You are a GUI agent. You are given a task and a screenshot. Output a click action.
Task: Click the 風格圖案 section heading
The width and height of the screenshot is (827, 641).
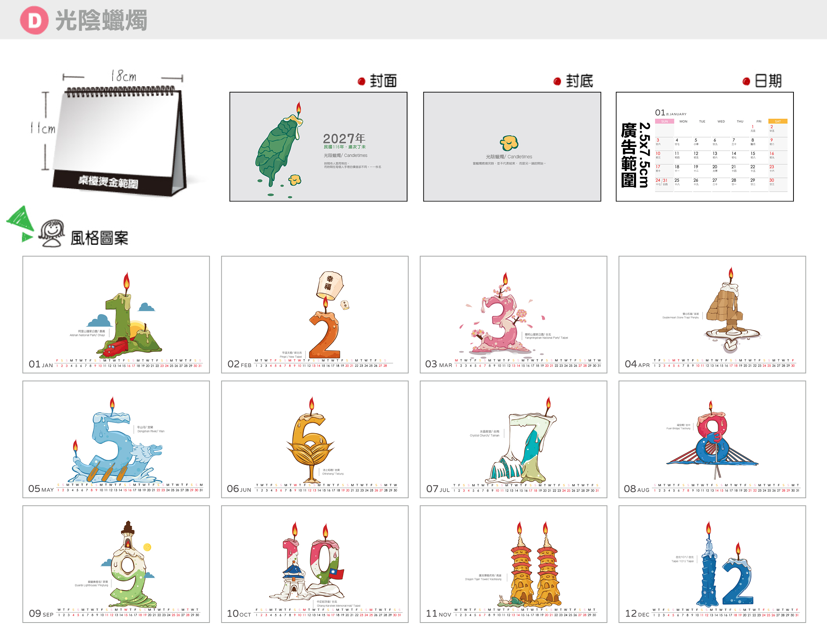point(99,238)
